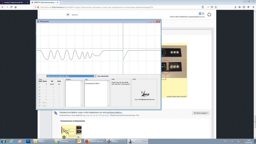Open Photoshop from the taskbar
256x144 pixels.
coord(28,141)
